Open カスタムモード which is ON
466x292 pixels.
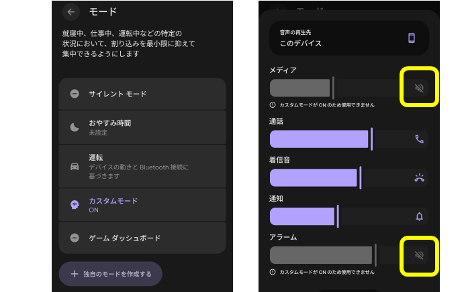coord(142,204)
